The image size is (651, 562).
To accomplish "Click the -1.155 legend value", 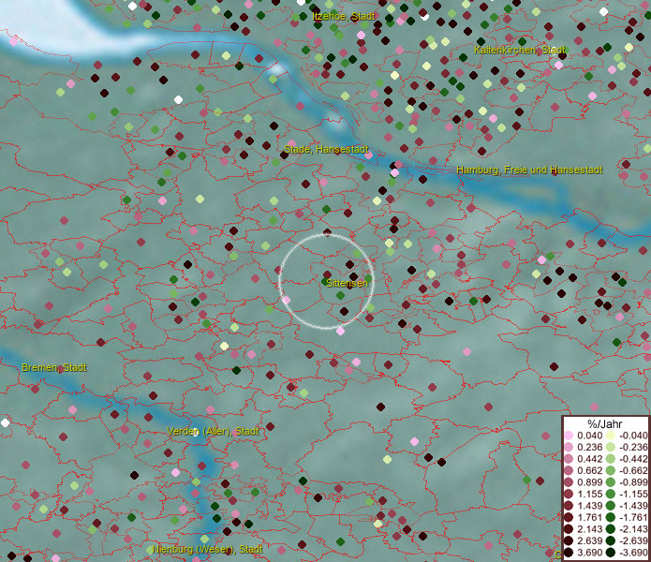I will click(633, 494).
